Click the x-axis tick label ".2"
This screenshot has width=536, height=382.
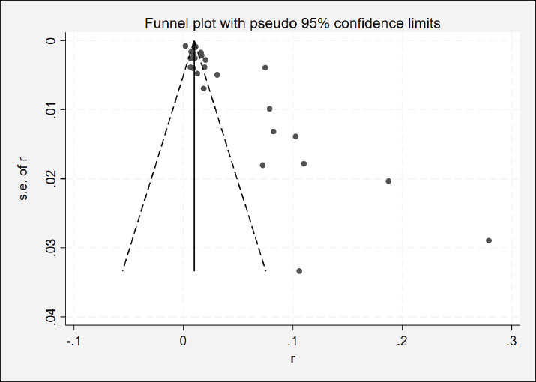[x=401, y=342]
